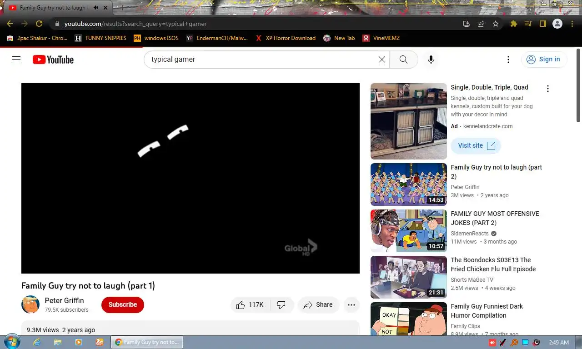Screen dimensions: 582x349
Task: Dislike the video with thumbs down
Action: point(281,305)
